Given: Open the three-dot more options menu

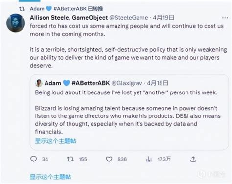Looking at the screenshot, I should coord(225,18).
